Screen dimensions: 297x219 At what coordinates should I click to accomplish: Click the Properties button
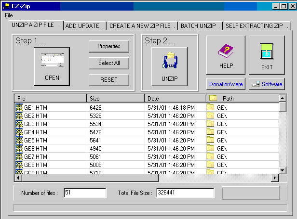coord(109,46)
